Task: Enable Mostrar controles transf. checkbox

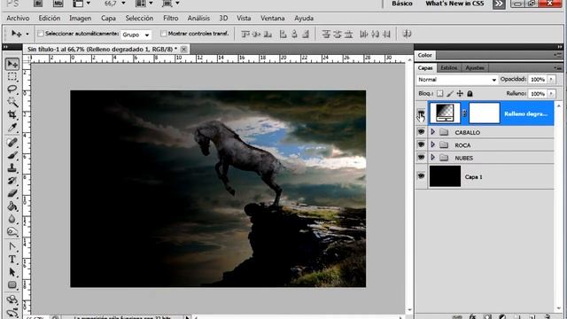Action: tap(163, 34)
